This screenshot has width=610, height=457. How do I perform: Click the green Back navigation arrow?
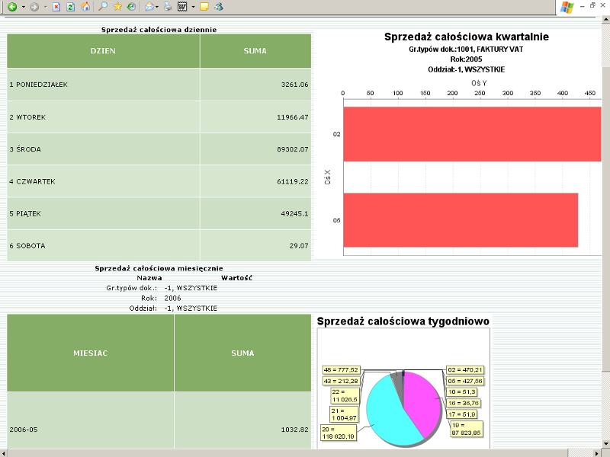click(x=12, y=6)
